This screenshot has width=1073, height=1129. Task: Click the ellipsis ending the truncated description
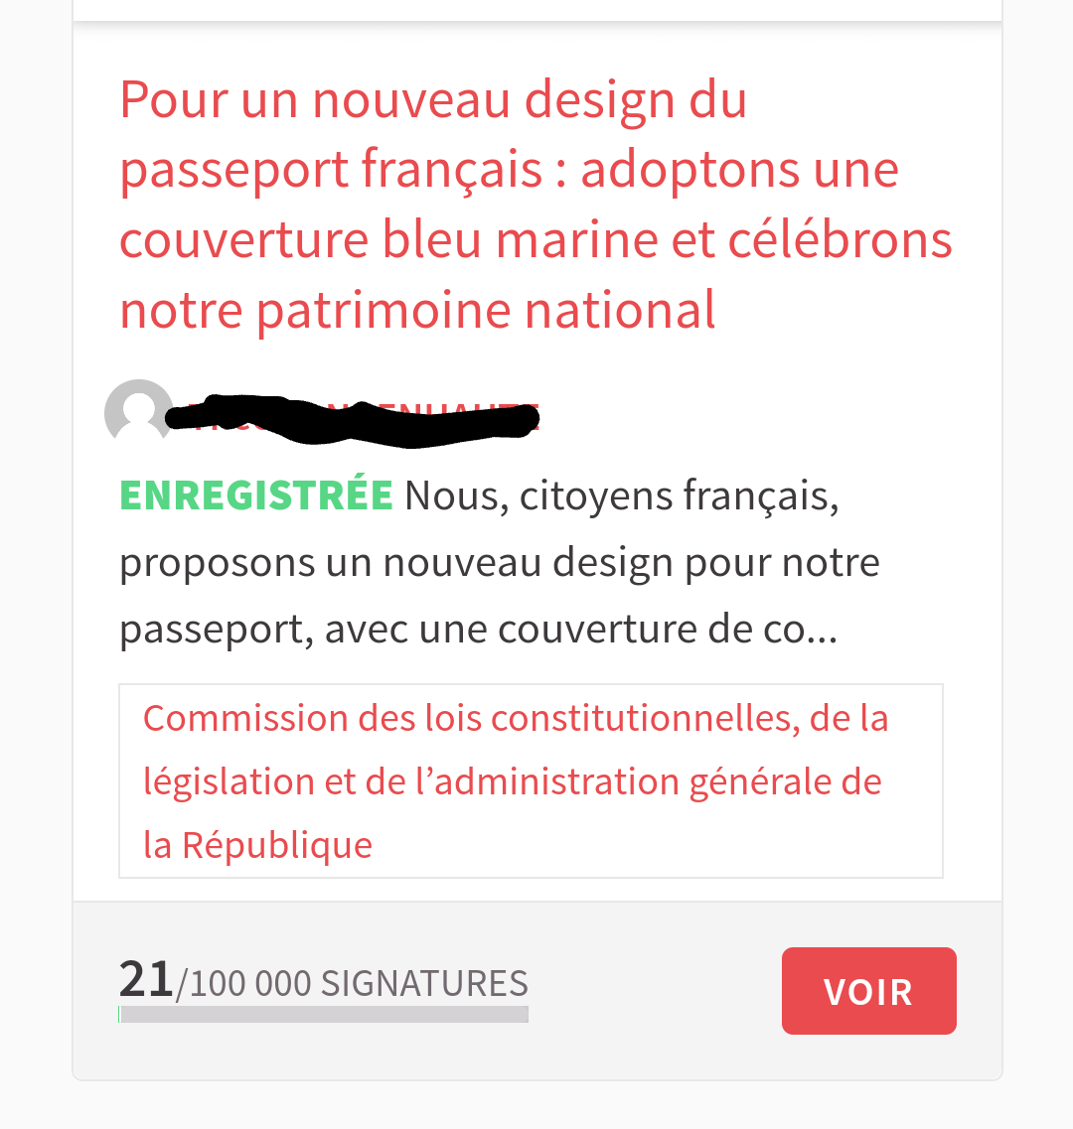pos(821,630)
